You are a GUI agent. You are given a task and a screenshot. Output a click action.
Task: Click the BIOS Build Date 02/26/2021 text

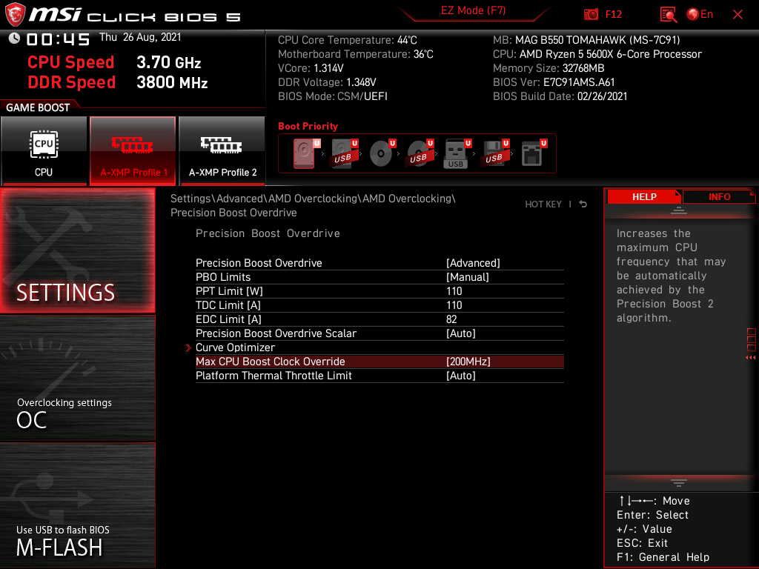pyautogui.click(x=560, y=96)
